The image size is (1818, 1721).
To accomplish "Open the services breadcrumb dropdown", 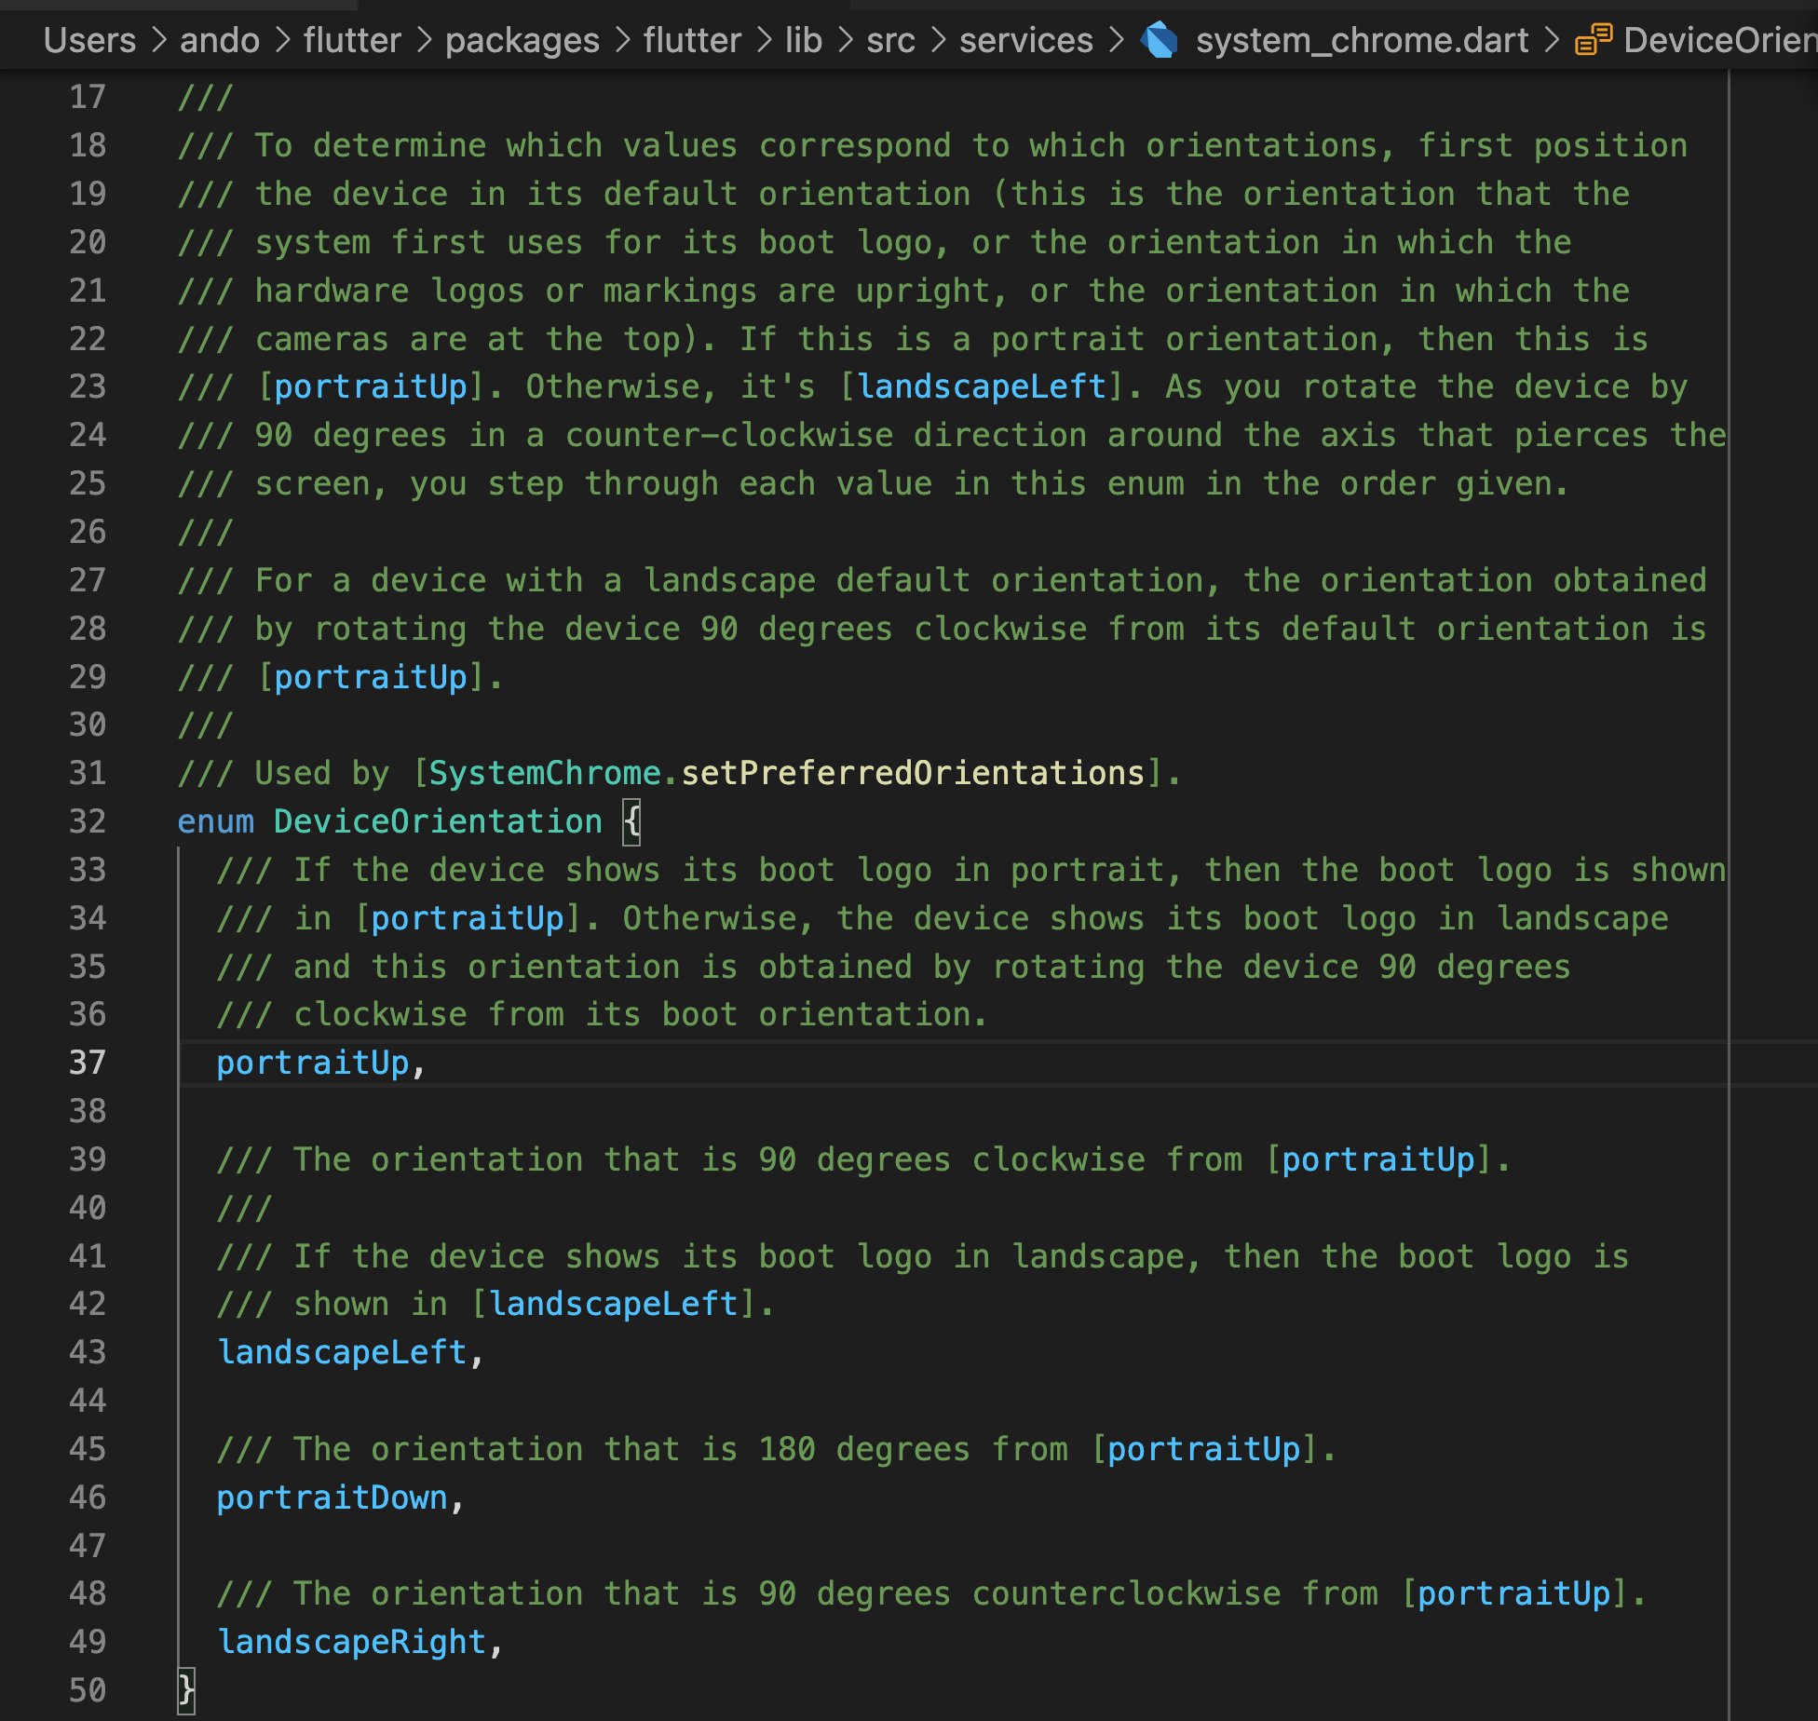I will 1025,40.
